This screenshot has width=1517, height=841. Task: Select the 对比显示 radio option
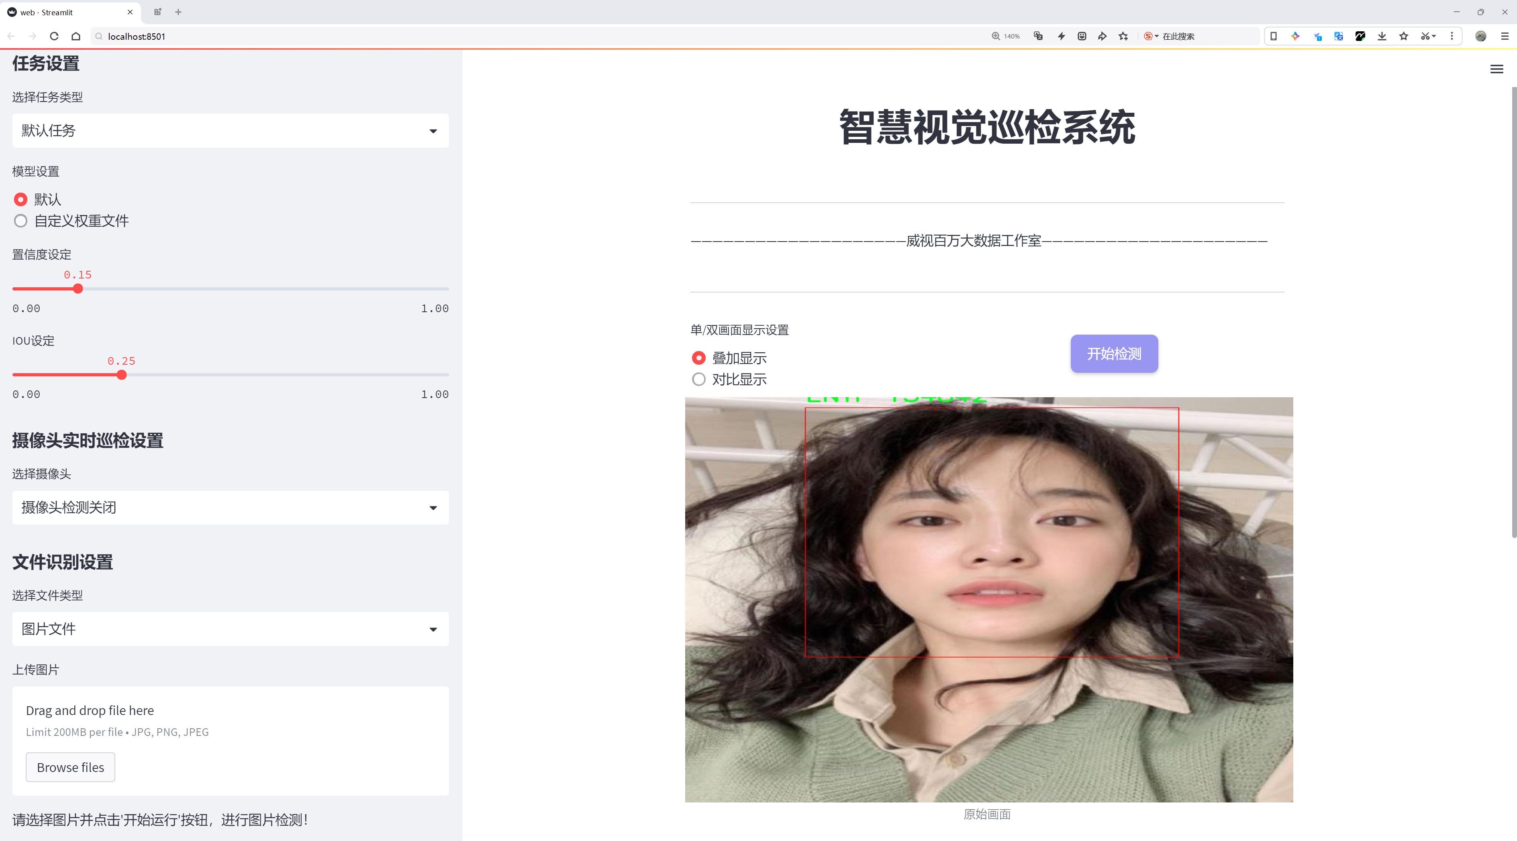tap(698, 379)
